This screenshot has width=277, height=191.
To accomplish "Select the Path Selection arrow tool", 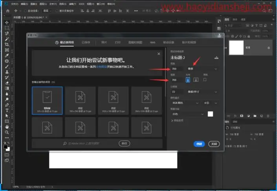I will click(7, 116).
